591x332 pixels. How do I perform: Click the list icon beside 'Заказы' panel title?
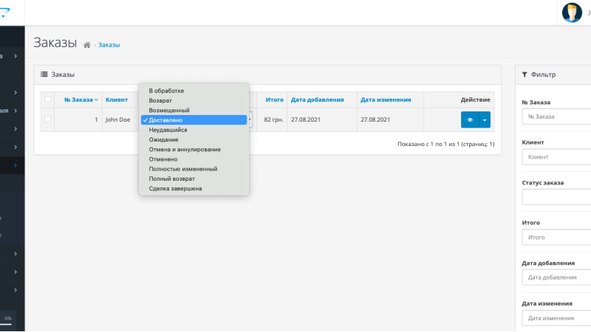(44, 75)
